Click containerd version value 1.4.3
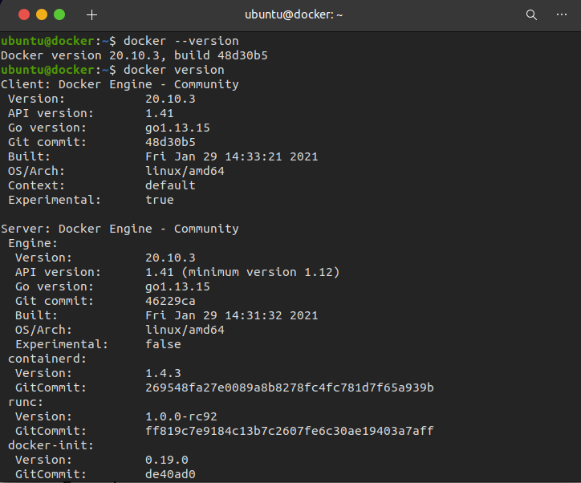The image size is (581, 483). click(x=163, y=373)
